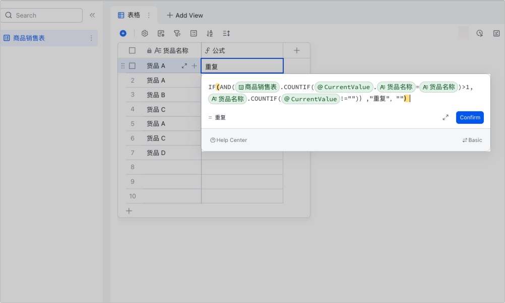Open the sort A-Z icon
This screenshot has width=505, height=303.
tap(210, 33)
